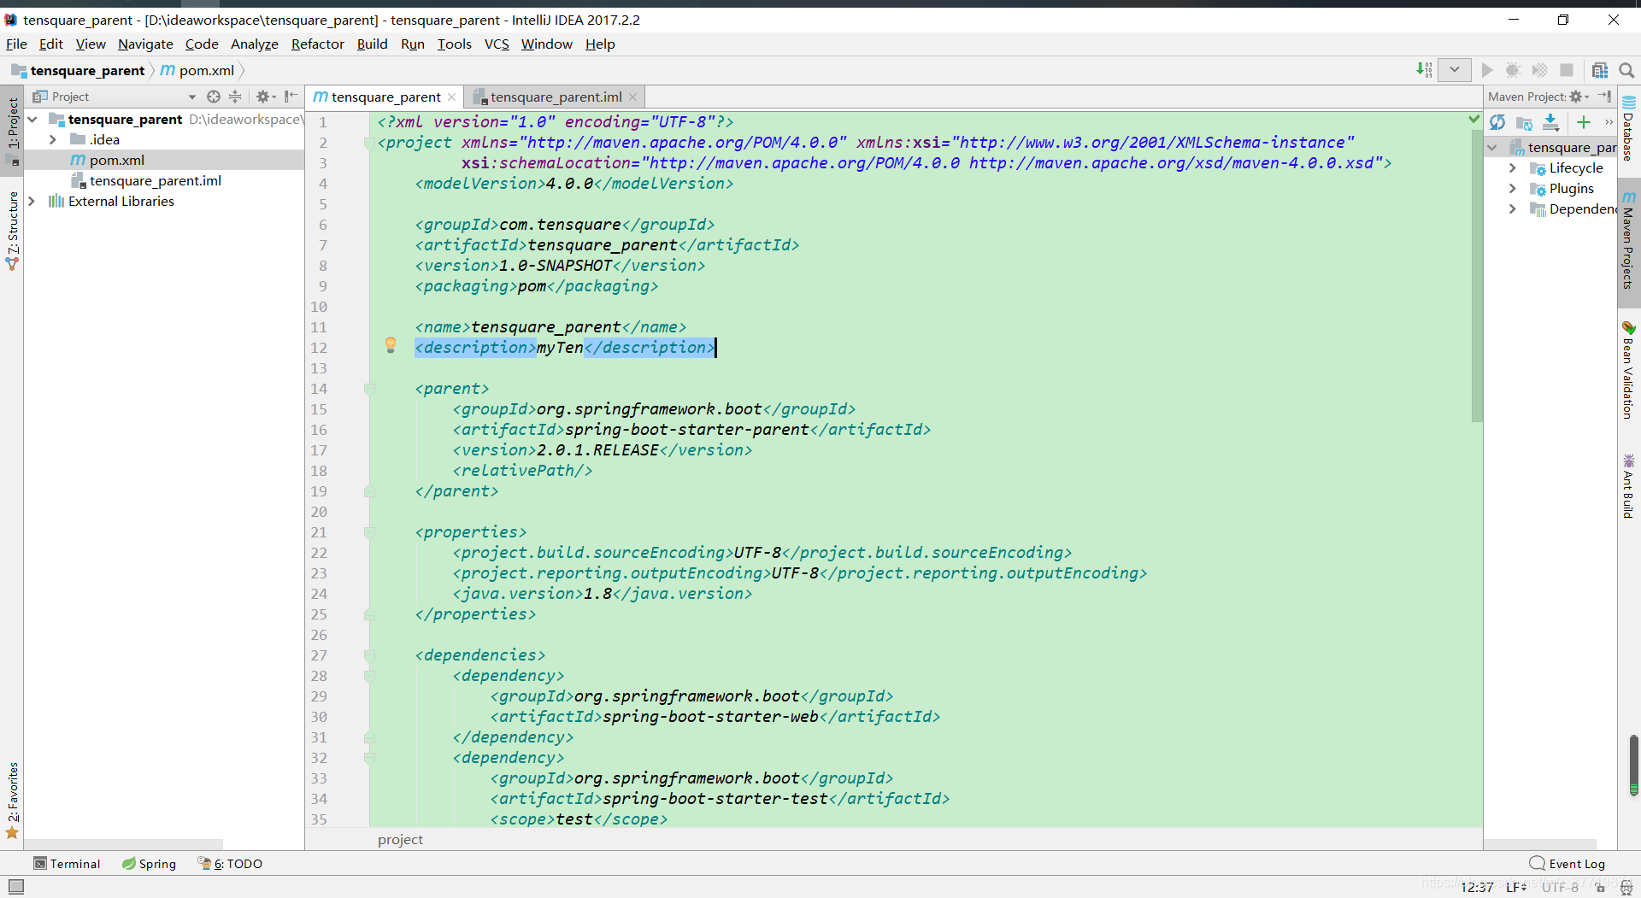Open the Event Log
Viewport: 1641px width, 898px height.
pyautogui.click(x=1567, y=864)
